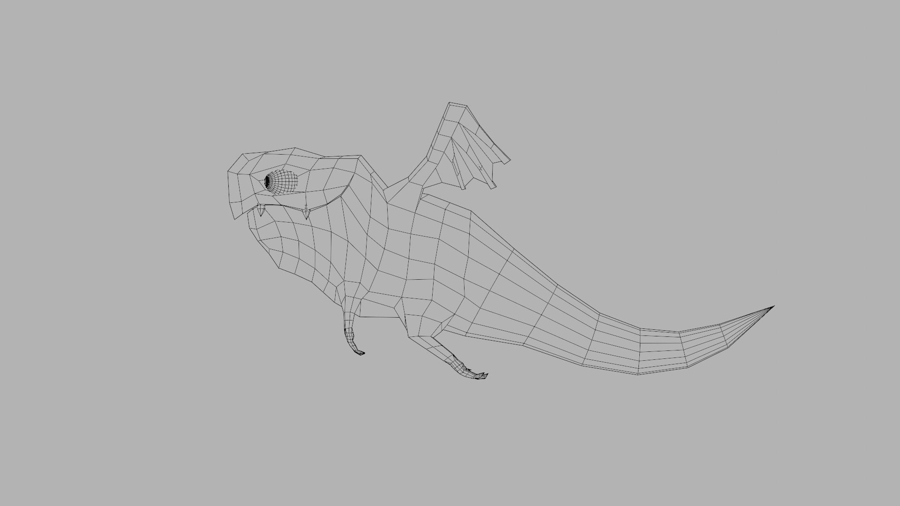This screenshot has height=506, width=900.
Task: Select the front fang near the snout
Action: 261,211
